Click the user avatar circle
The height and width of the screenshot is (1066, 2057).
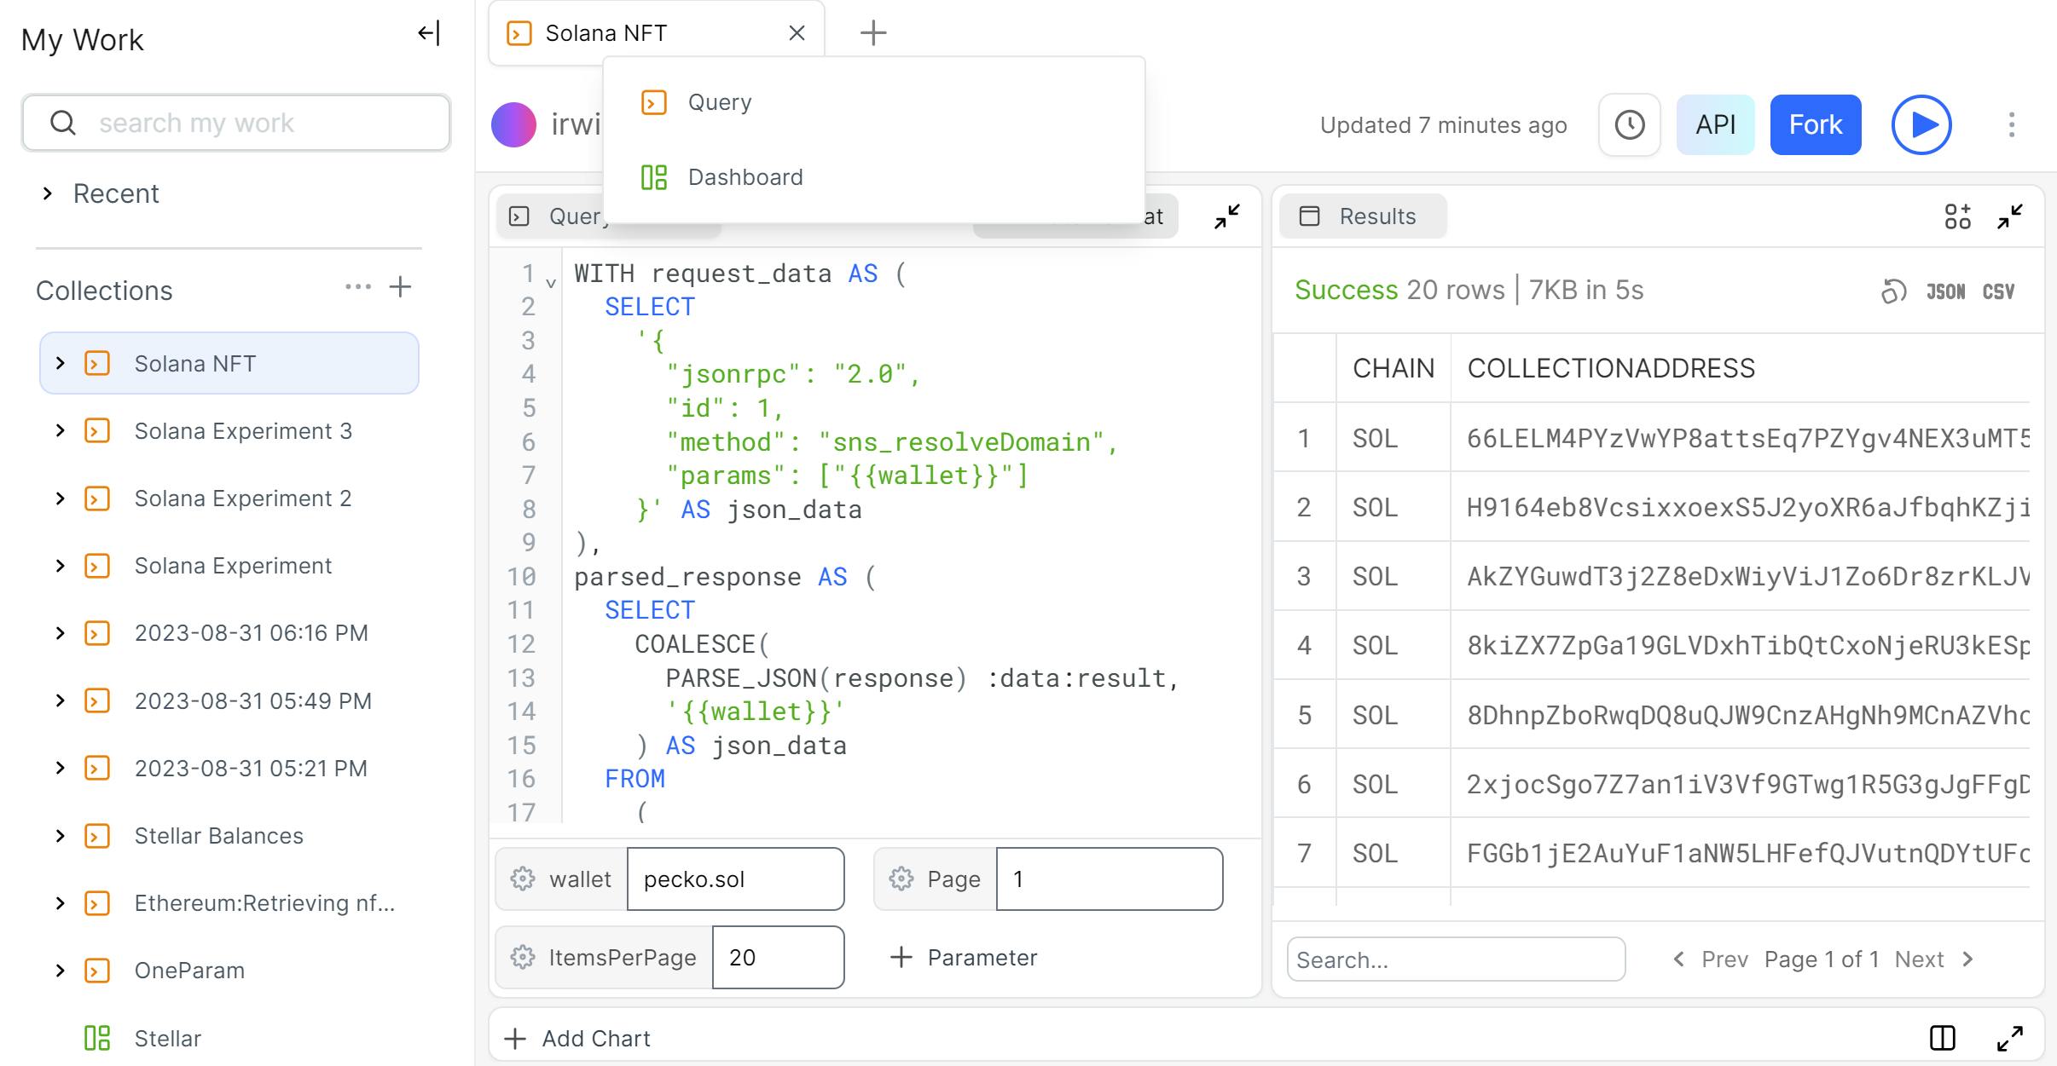[x=513, y=125]
